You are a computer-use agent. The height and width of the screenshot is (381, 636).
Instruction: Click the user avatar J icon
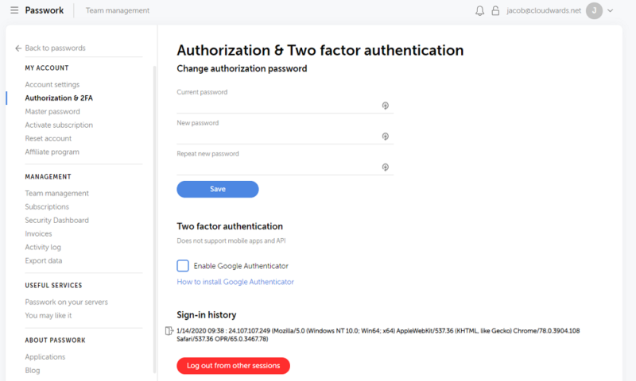pos(594,11)
